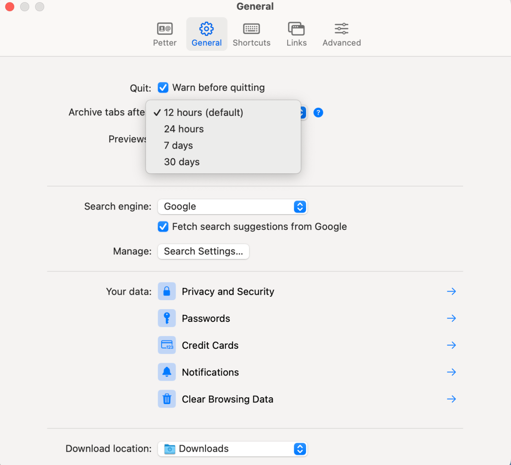Disable Warn before quitting checkbox

point(163,88)
